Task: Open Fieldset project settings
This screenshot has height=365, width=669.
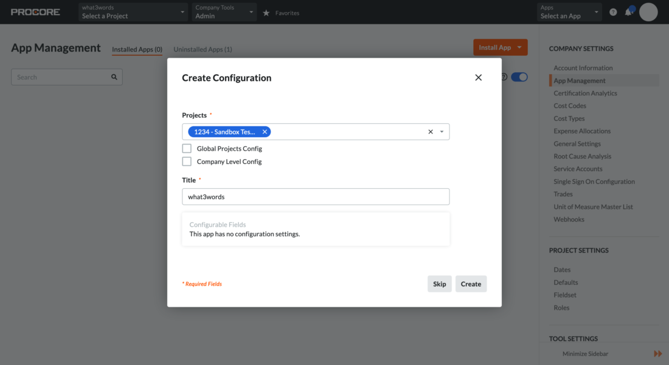Action: click(564, 295)
